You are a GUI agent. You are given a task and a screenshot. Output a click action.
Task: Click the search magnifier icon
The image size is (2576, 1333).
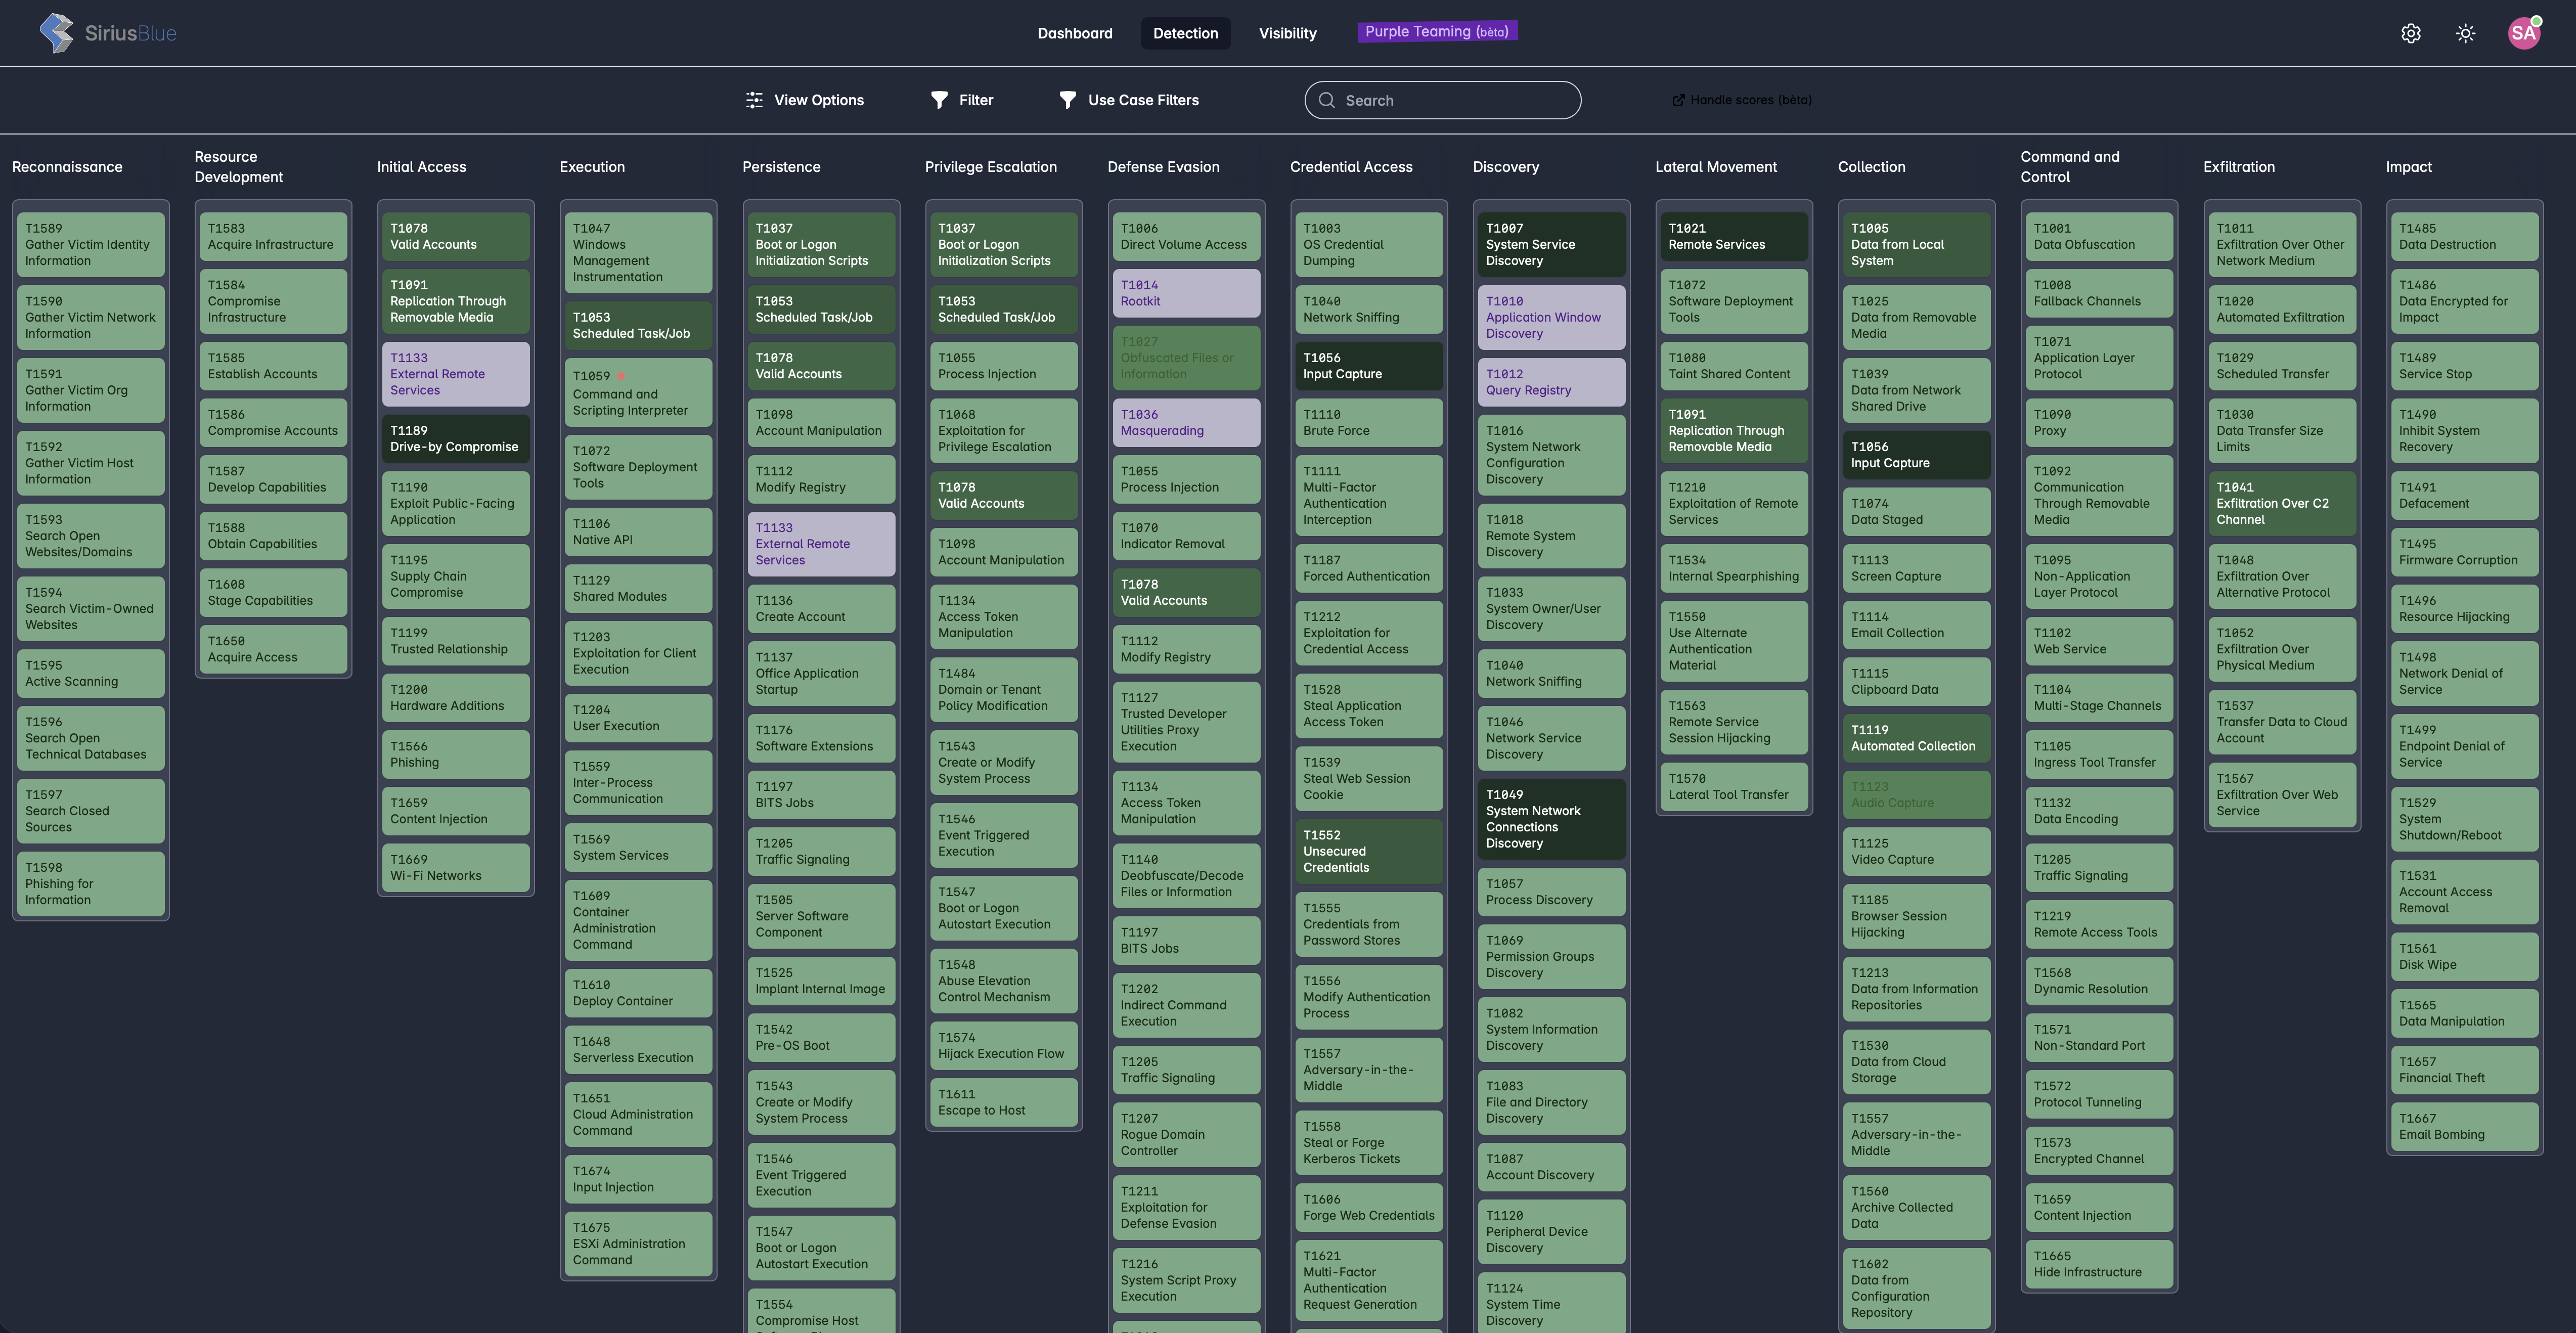(1327, 100)
